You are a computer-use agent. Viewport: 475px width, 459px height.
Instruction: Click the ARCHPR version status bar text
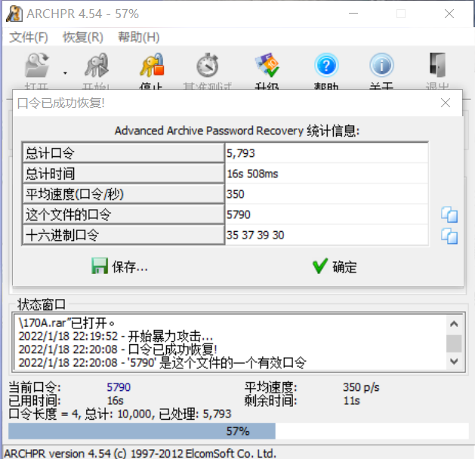tap(140, 453)
